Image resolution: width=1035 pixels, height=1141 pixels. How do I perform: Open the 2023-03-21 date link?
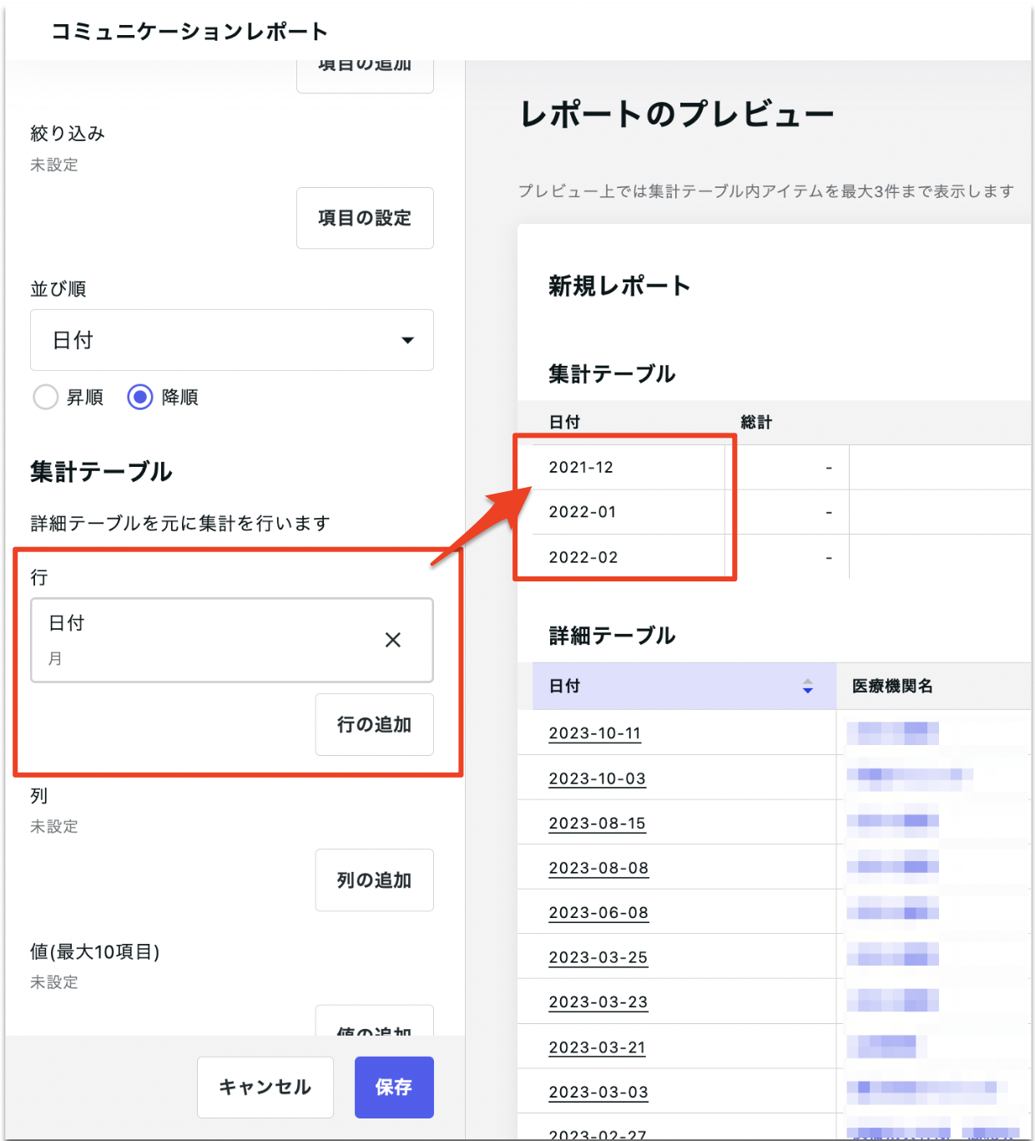pyautogui.click(x=597, y=1047)
